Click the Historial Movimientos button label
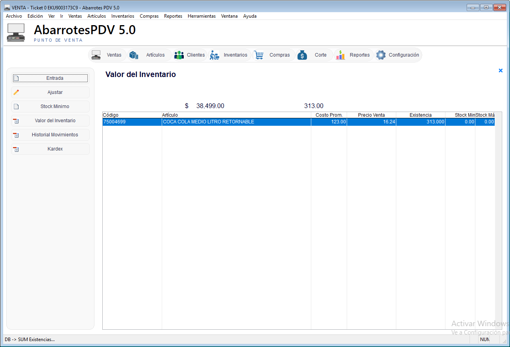The width and height of the screenshot is (510, 347). coord(55,135)
